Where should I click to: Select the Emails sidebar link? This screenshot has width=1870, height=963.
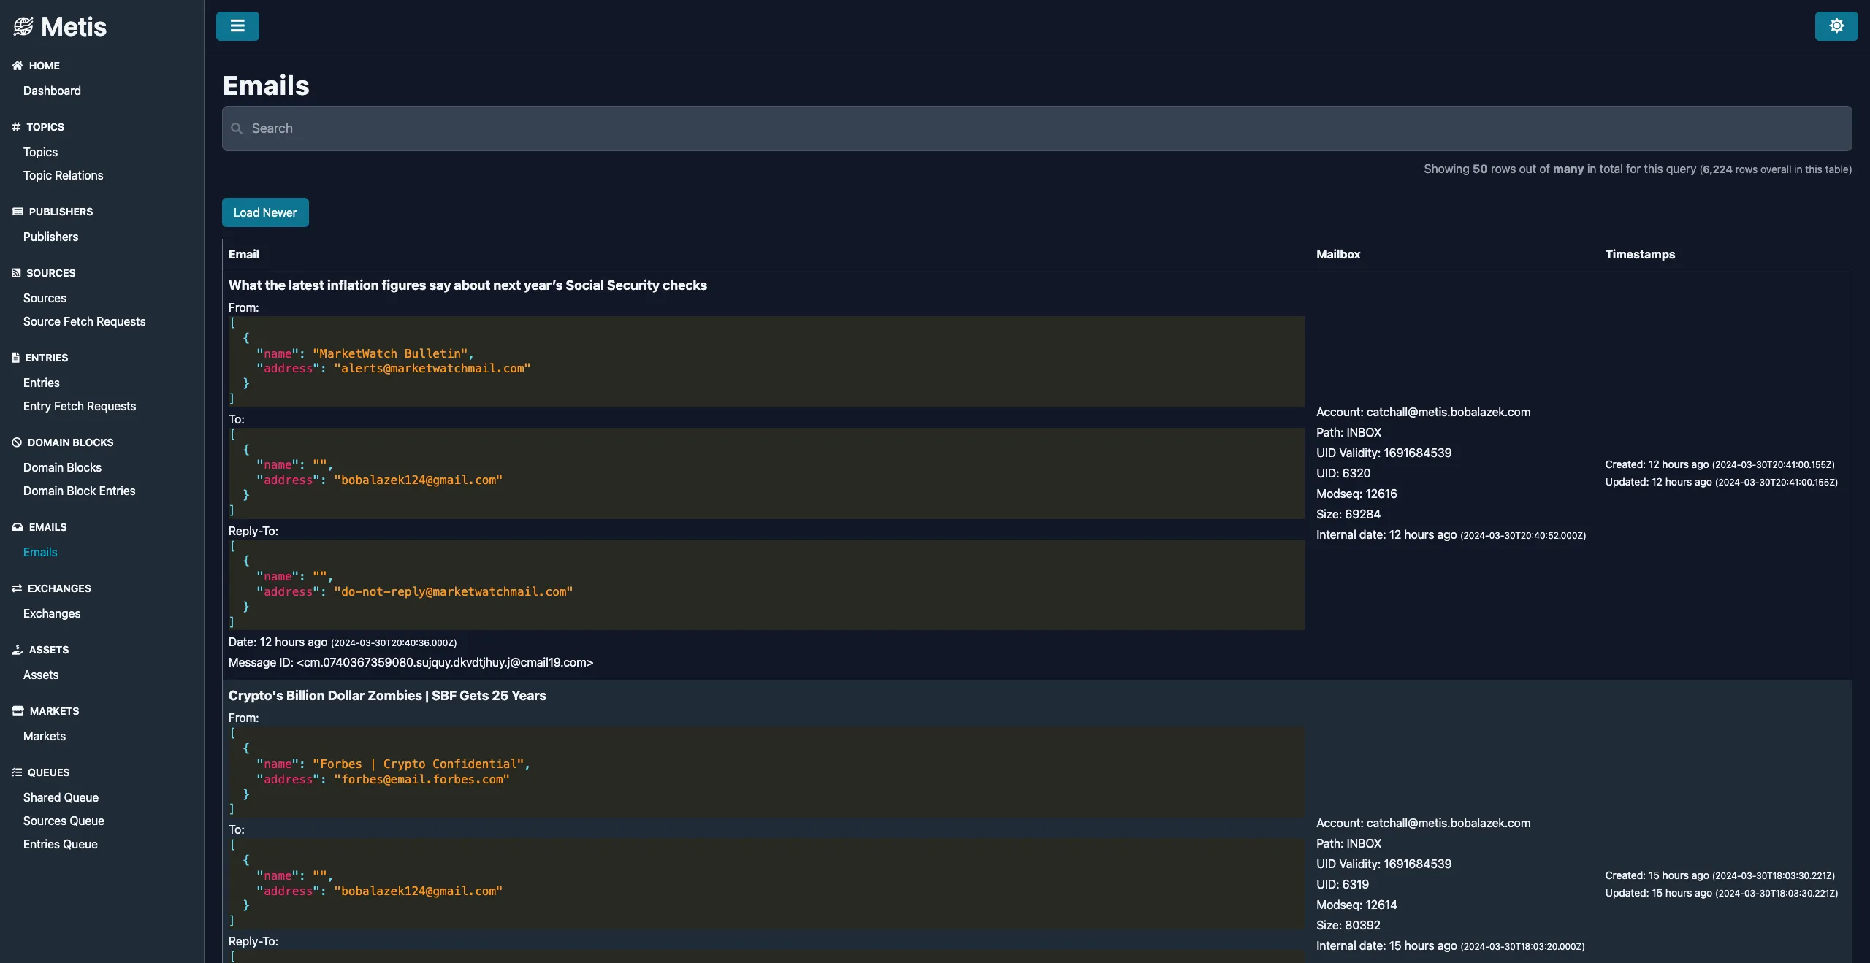[40, 552]
